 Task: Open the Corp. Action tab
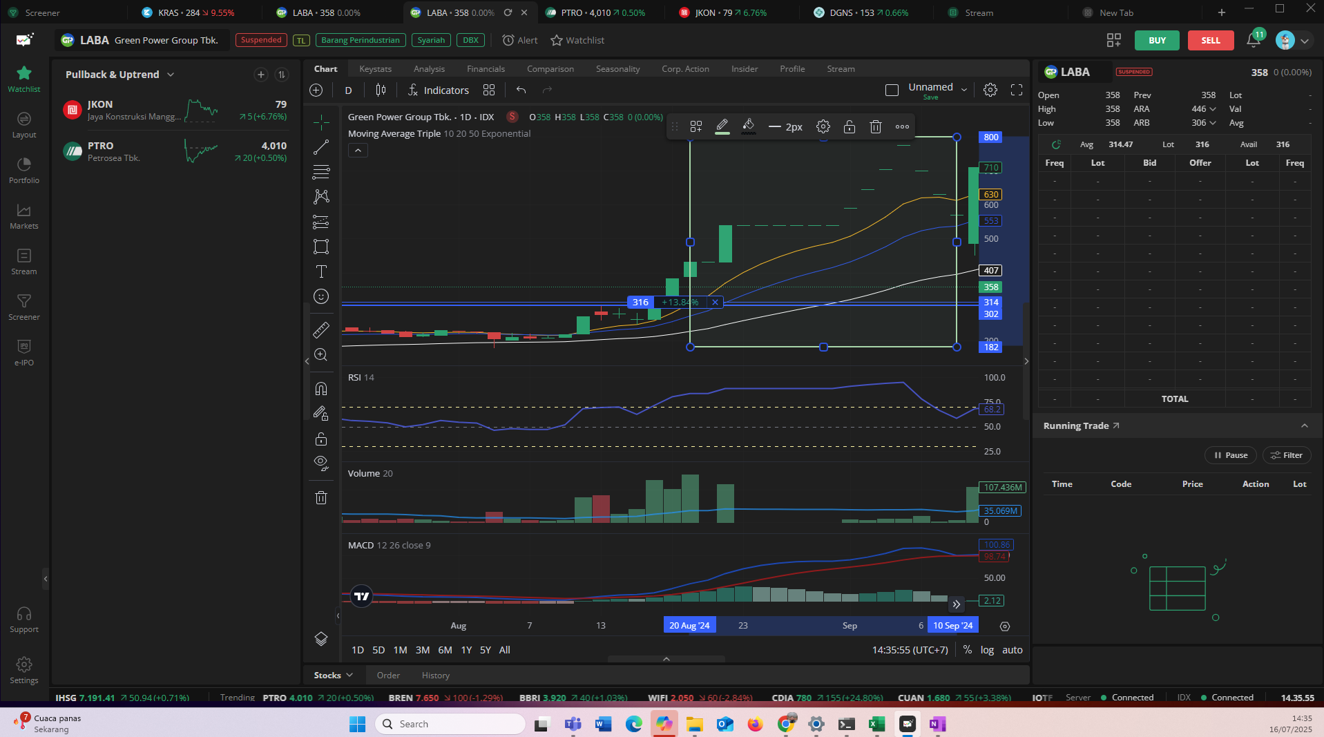coord(685,68)
